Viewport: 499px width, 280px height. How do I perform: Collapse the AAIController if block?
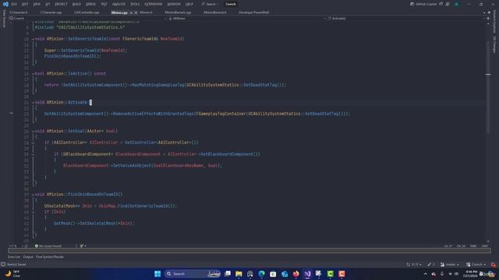click(33, 143)
